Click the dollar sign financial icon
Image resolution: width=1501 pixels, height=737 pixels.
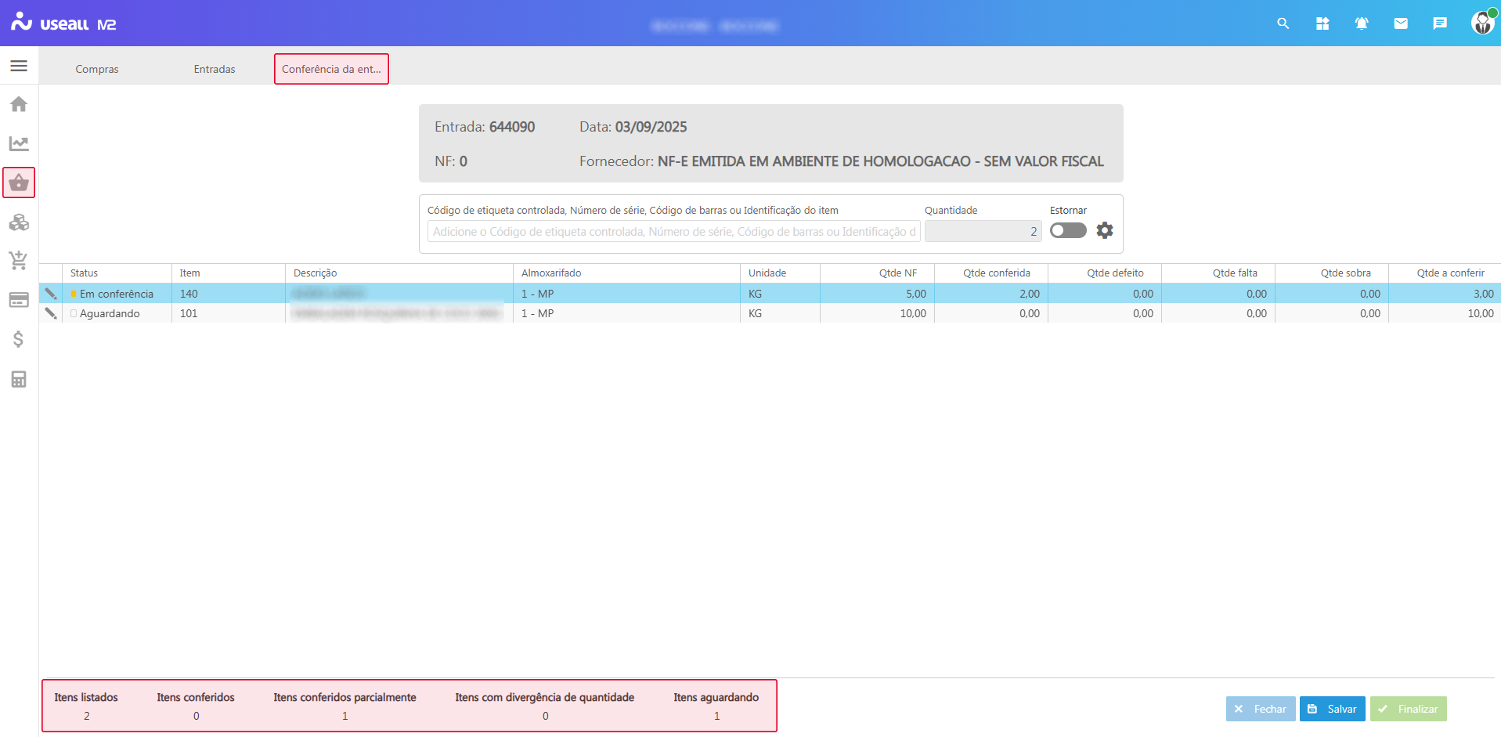(x=19, y=339)
